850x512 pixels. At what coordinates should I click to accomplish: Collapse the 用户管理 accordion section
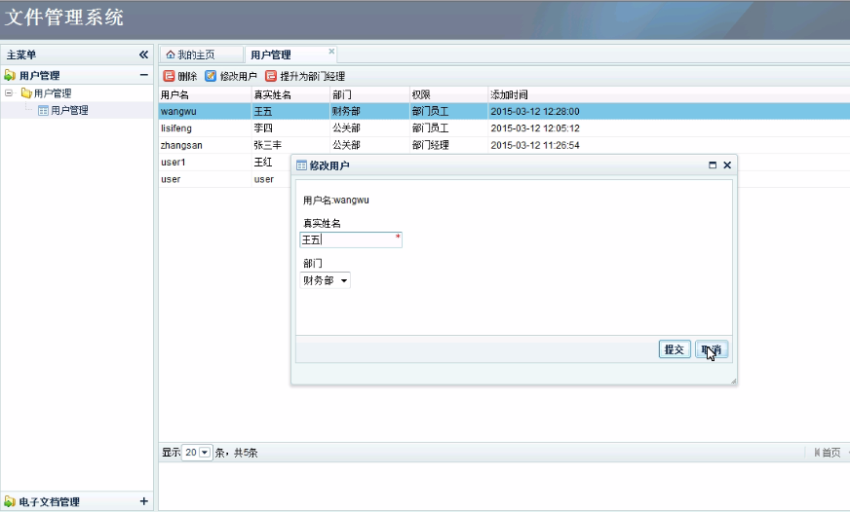pos(143,75)
